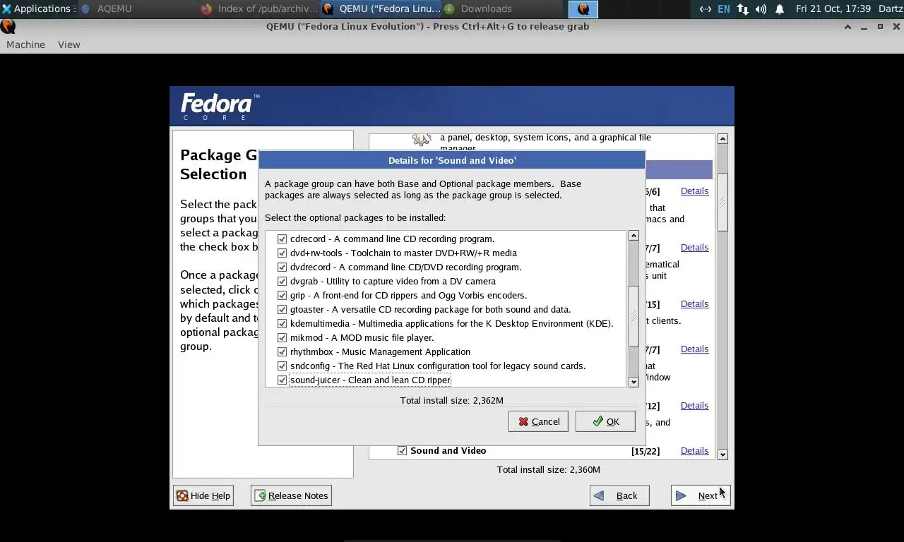Image resolution: width=904 pixels, height=542 pixels.
Task: Click scroll-up arrow of package group list
Action: point(722,138)
